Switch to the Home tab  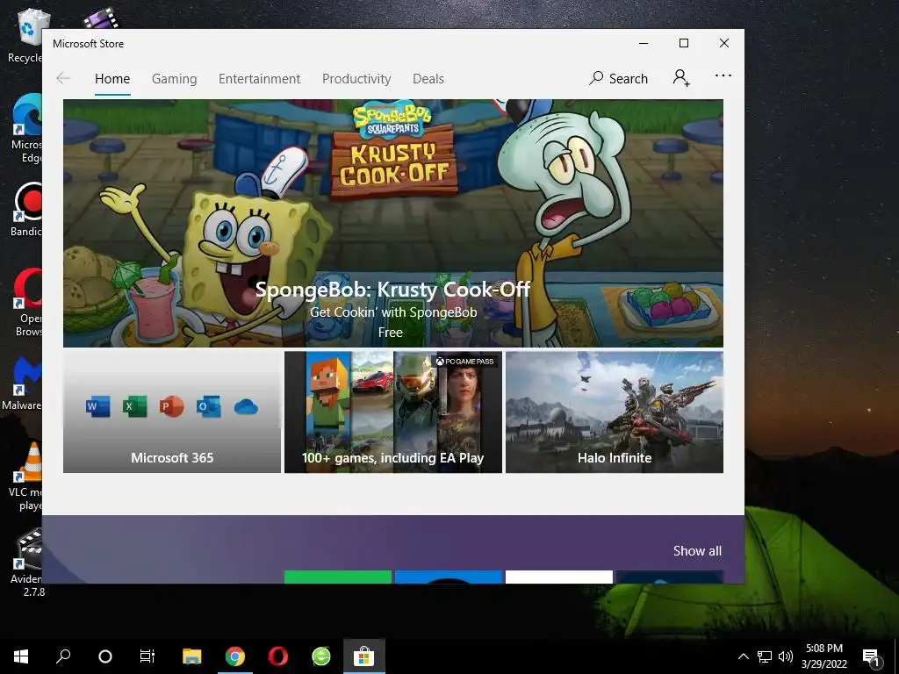[112, 78]
